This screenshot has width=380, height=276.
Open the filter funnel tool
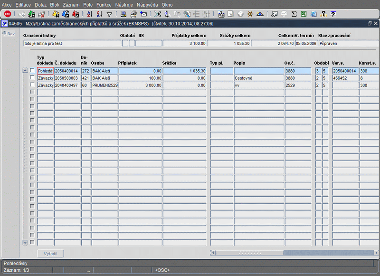click(x=109, y=14)
